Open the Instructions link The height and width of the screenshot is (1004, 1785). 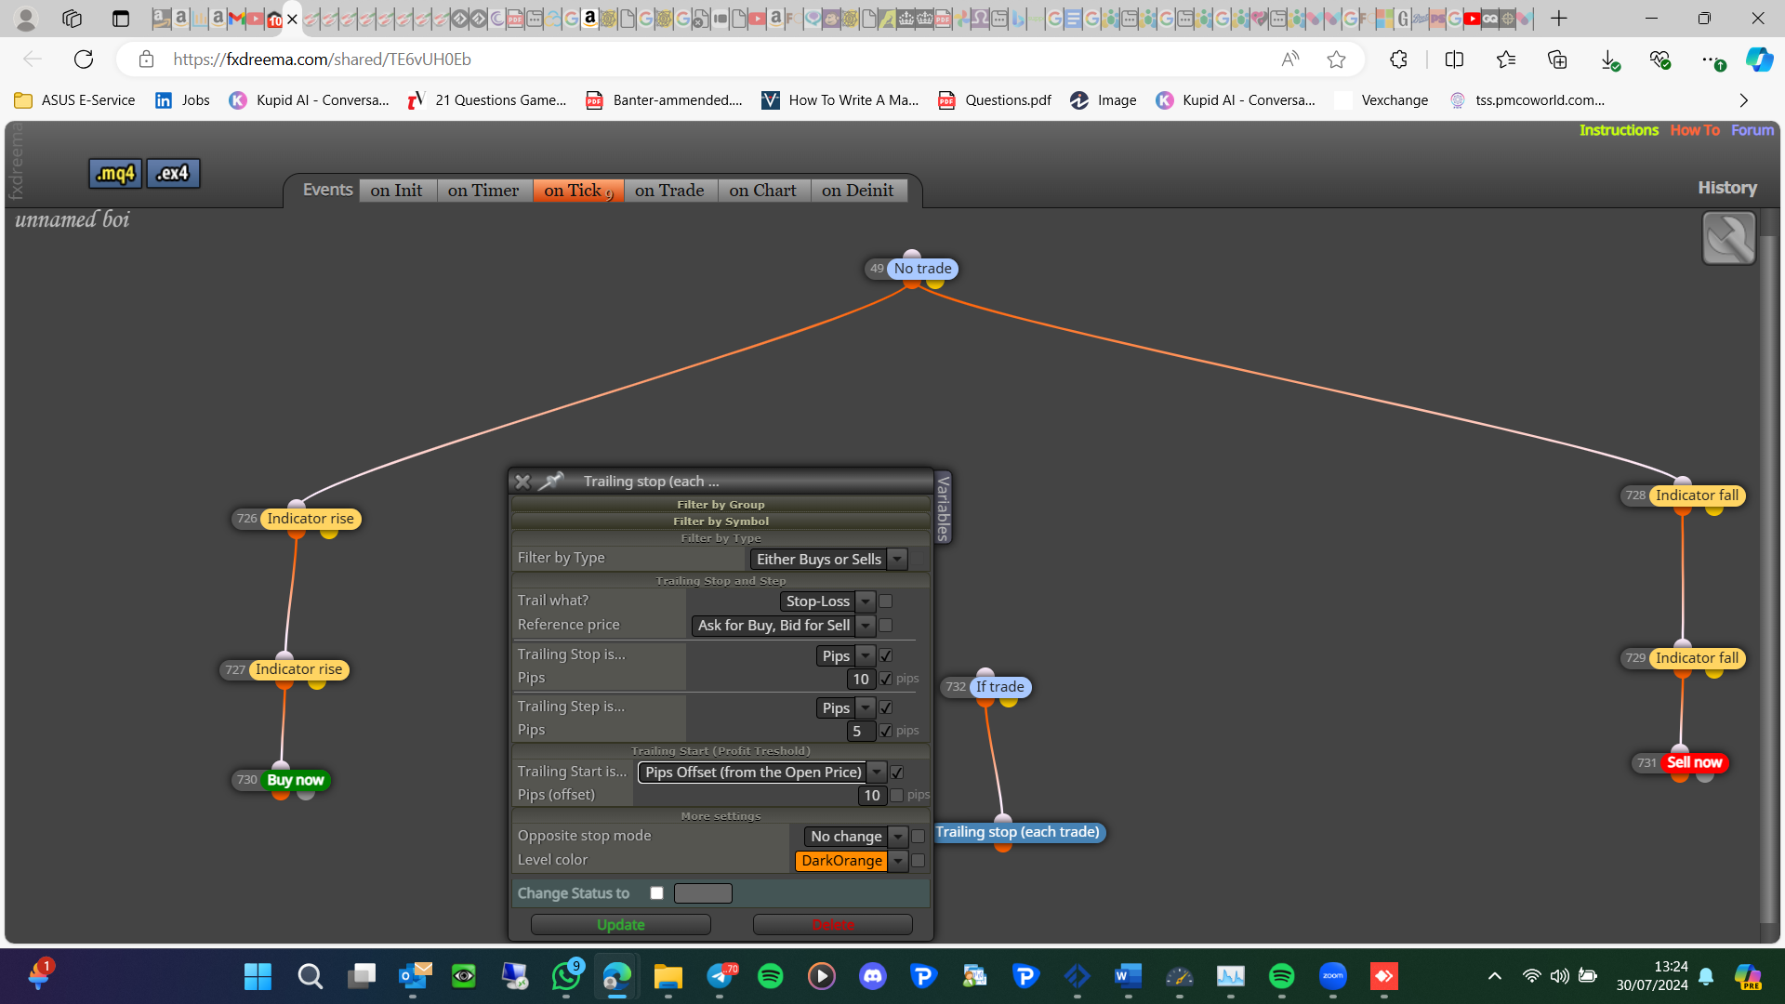pyautogui.click(x=1619, y=130)
